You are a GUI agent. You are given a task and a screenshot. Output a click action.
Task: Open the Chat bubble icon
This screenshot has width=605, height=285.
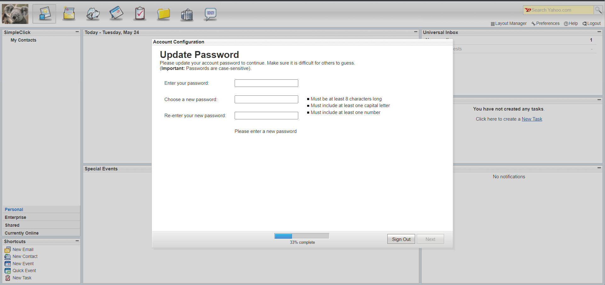coord(210,14)
